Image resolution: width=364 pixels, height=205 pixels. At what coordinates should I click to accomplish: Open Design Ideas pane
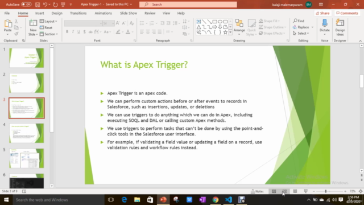340,27
